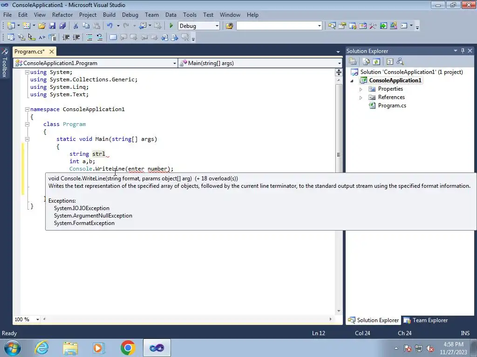Toggle a bookmark on current line

pyautogui.click(x=113, y=37)
